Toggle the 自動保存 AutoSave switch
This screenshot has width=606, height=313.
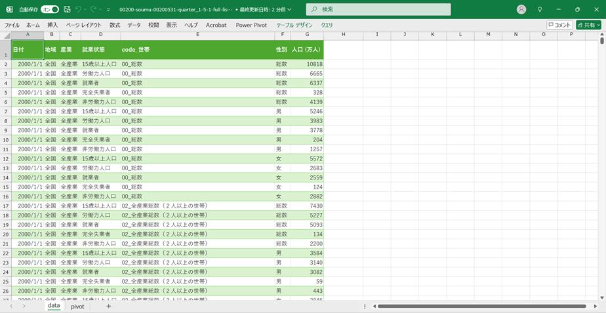point(50,10)
